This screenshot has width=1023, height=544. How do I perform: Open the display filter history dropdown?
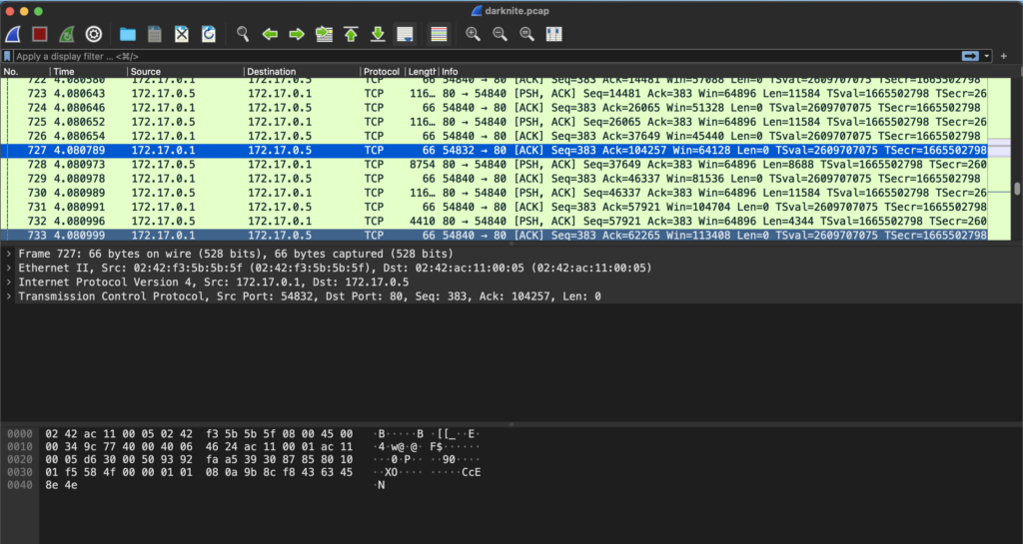(x=988, y=56)
